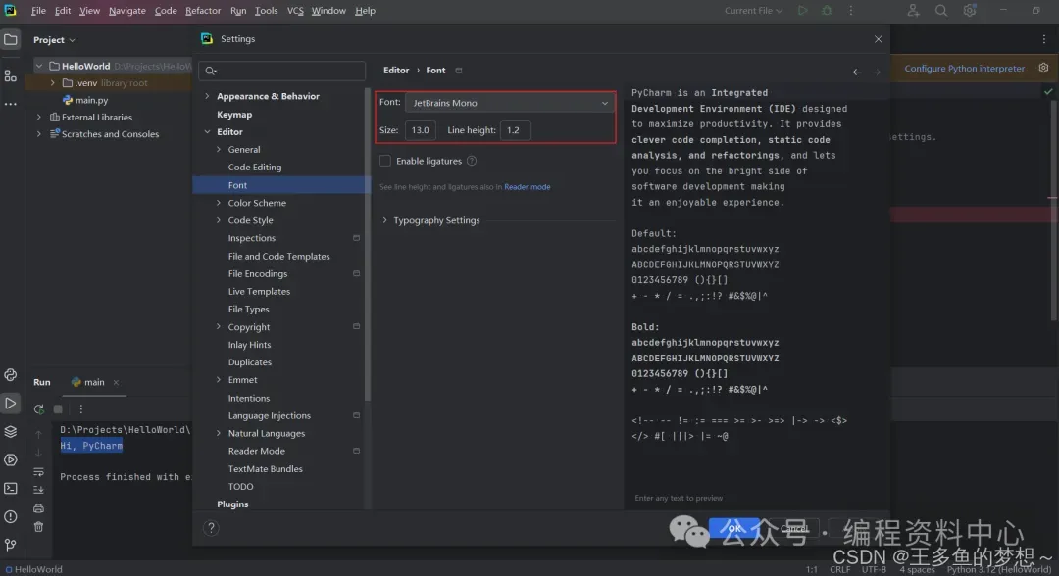Clear all Run console output
This screenshot has height=576, width=1059.
pyautogui.click(x=38, y=527)
